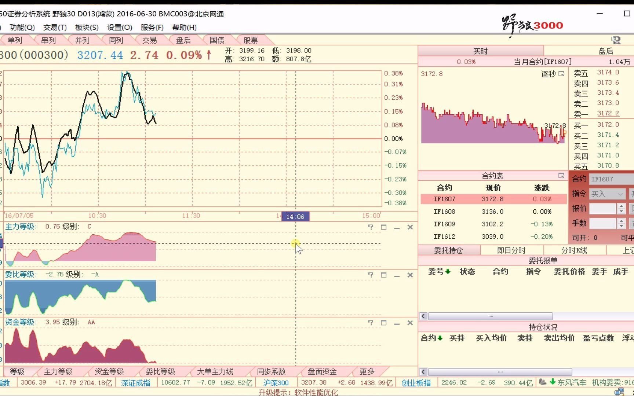Click the 报价 price input field
Screen dimensions: 634x396
tap(602, 209)
